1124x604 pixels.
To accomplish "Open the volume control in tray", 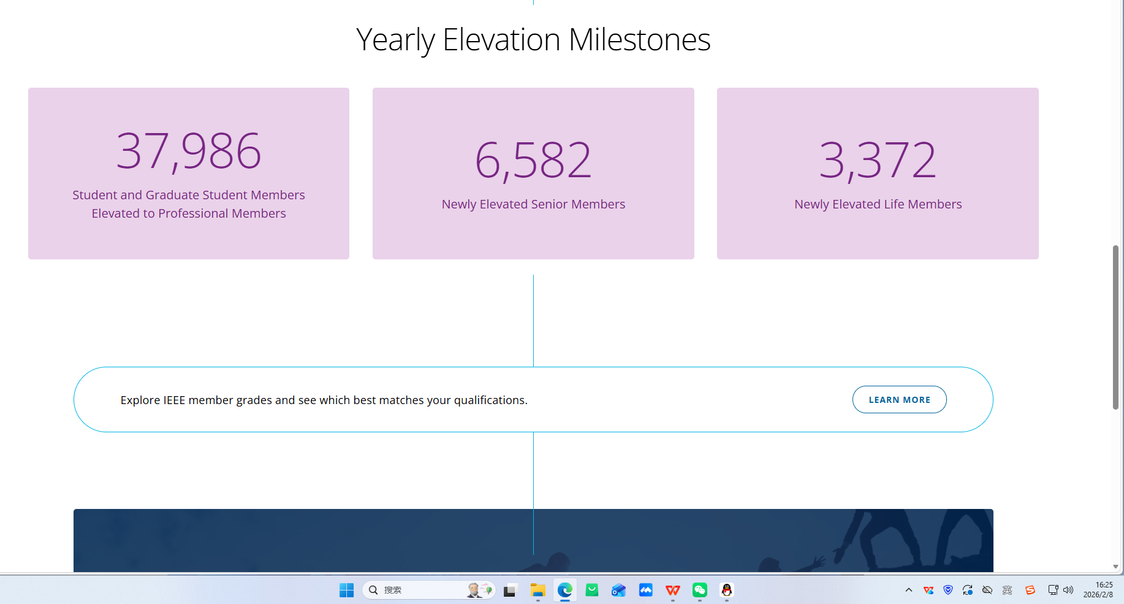I will click(x=1068, y=590).
